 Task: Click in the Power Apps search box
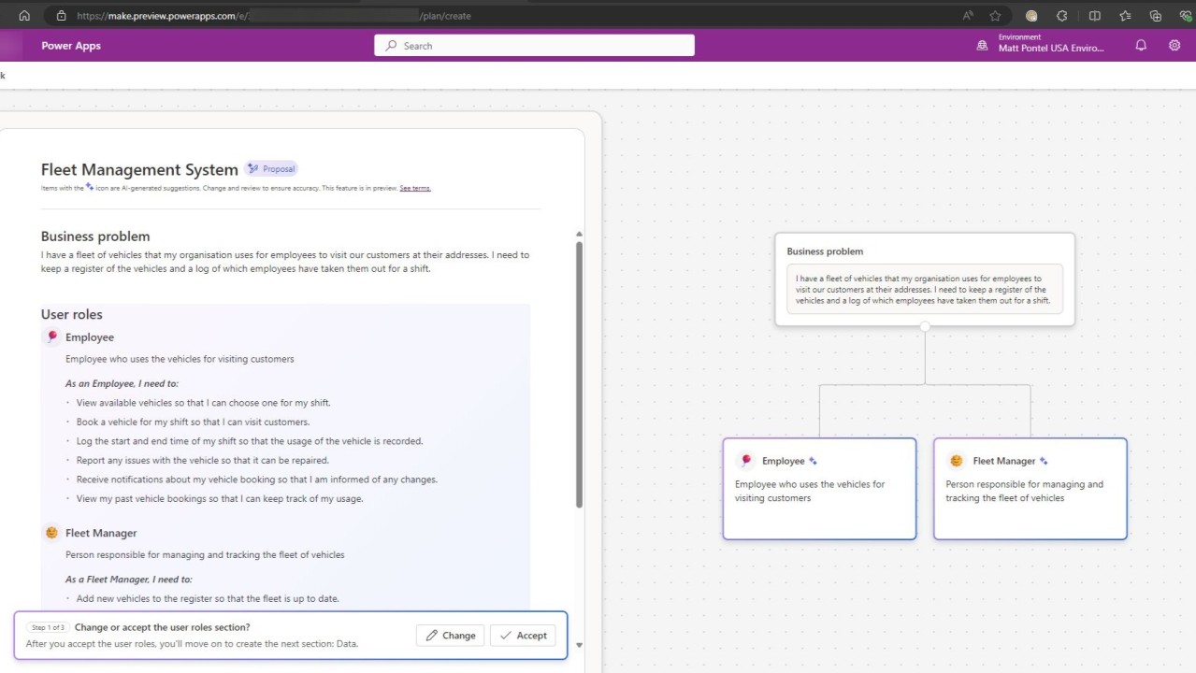pos(534,45)
